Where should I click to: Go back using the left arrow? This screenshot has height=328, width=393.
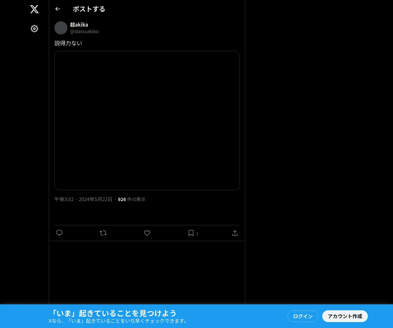[x=58, y=9]
